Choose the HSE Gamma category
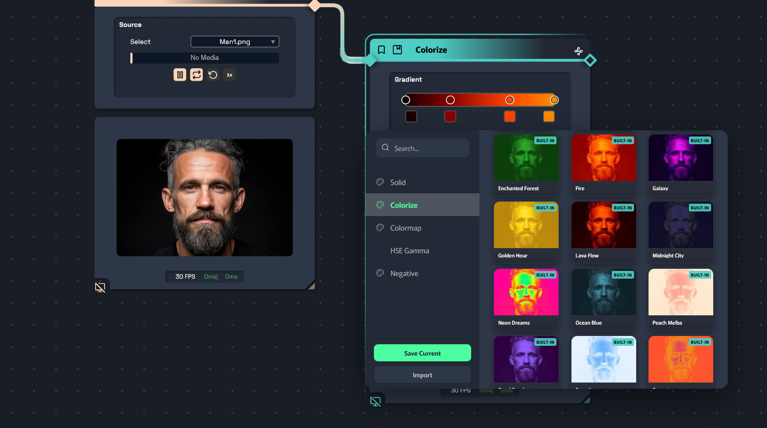The width and height of the screenshot is (767, 428). (x=409, y=251)
